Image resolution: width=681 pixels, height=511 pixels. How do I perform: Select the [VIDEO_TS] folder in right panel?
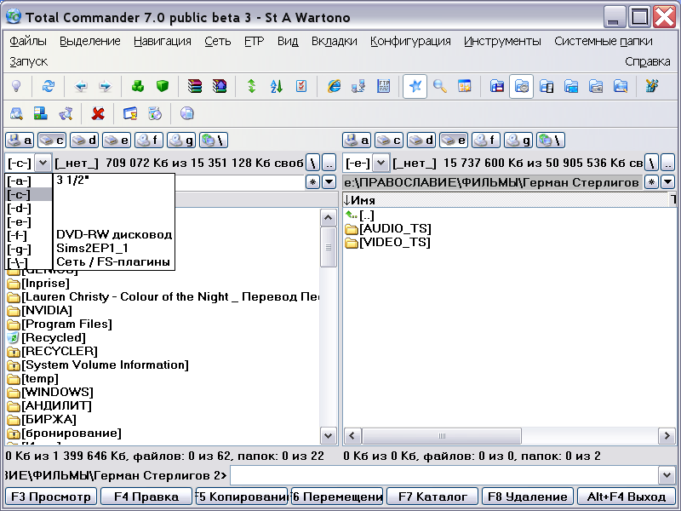coord(388,242)
